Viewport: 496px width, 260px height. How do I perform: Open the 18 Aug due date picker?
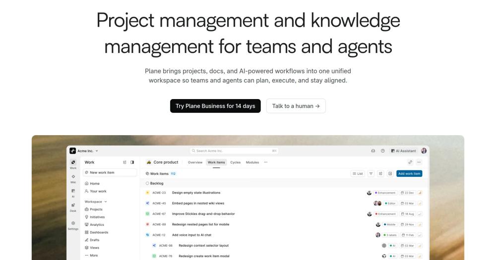coord(407,214)
